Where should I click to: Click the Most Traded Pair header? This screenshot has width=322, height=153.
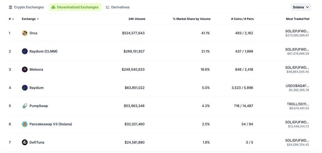click(298, 19)
